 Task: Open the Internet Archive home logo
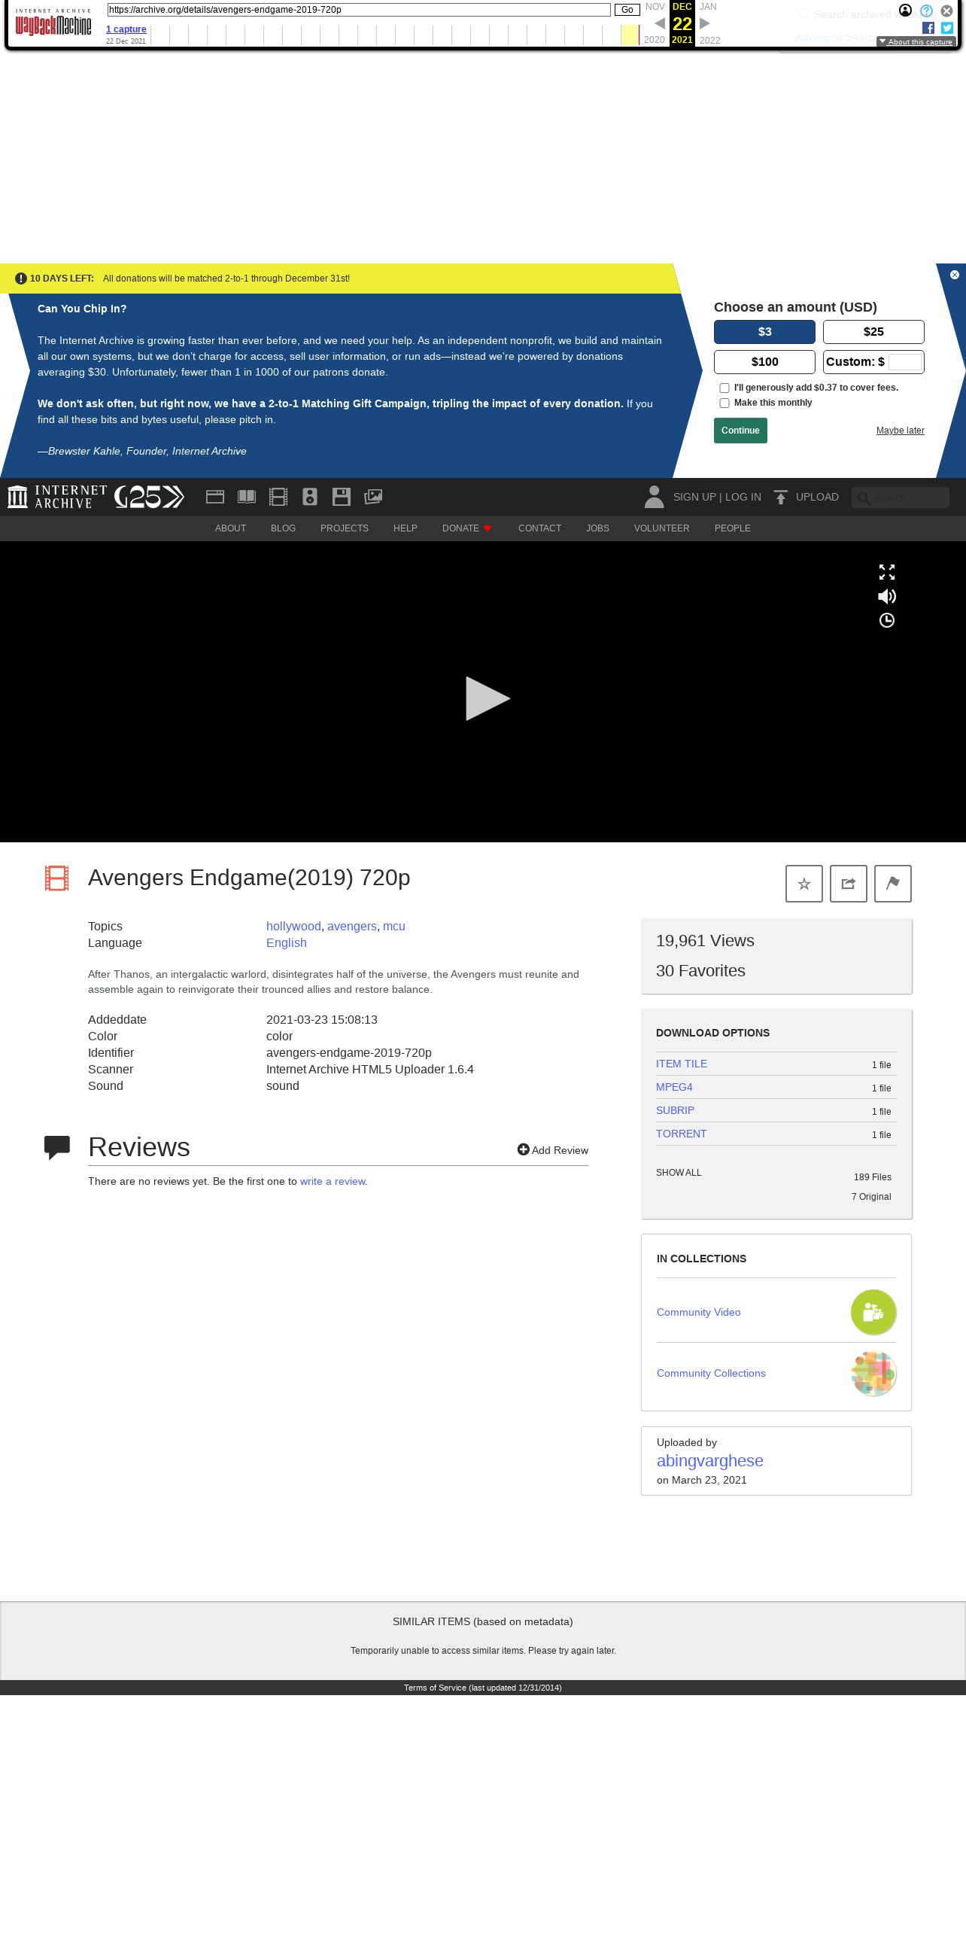[57, 497]
